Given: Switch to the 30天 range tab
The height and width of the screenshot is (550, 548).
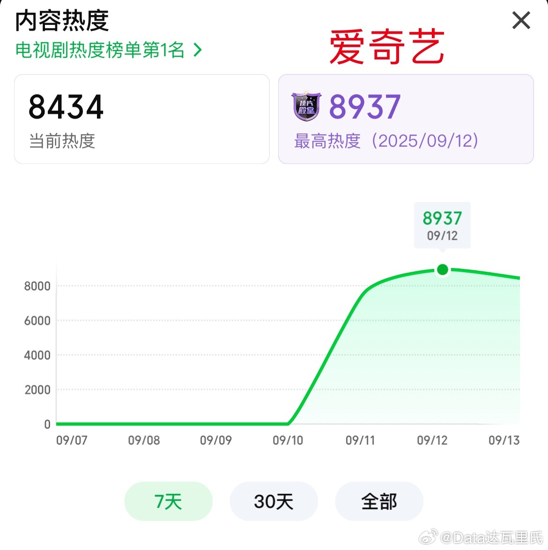Looking at the screenshot, I should [x=274, y=501].
